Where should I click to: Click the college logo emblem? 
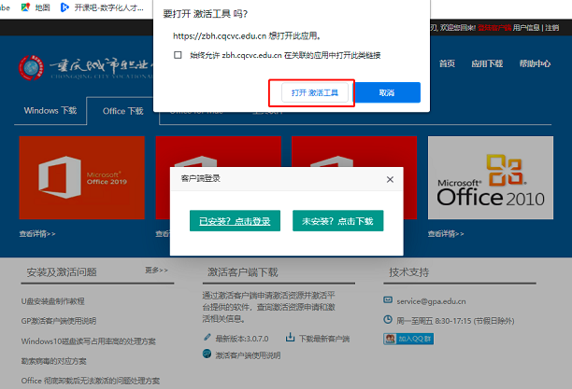tap(32, 68)
